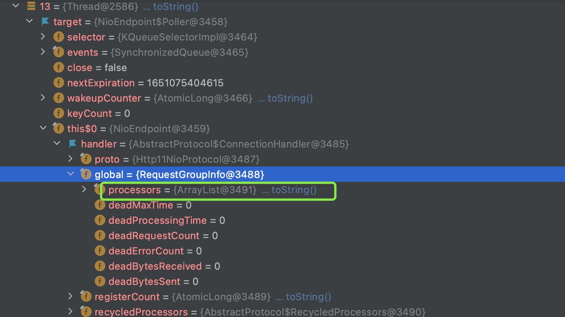Click the field icon beside close

click(58, 68)
